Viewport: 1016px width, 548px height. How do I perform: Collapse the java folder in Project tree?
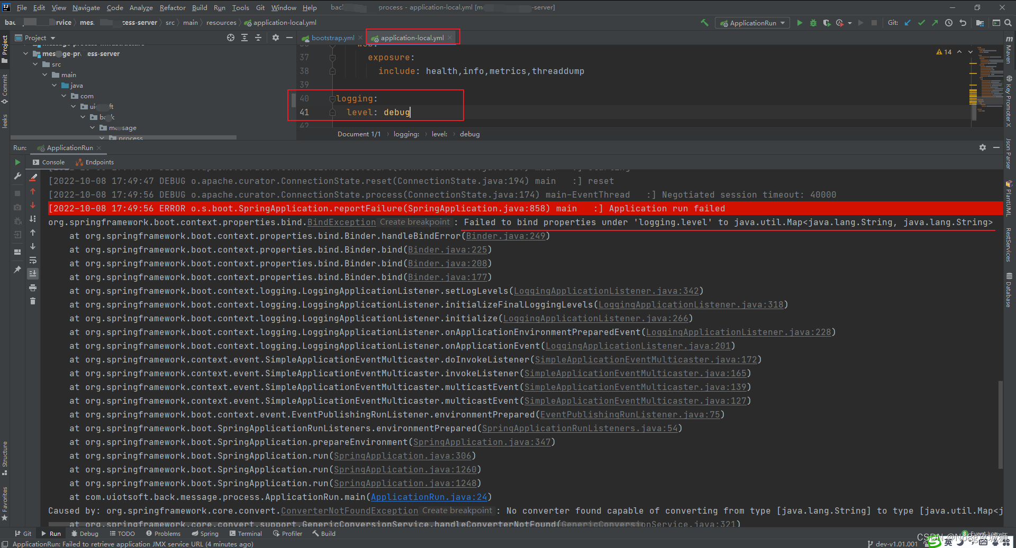click(x=53, y=85)
